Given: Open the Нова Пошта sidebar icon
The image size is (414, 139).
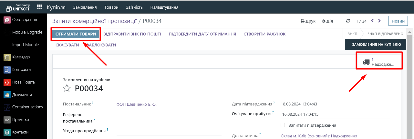Looking at the screenshot, I should click(7, 82).
